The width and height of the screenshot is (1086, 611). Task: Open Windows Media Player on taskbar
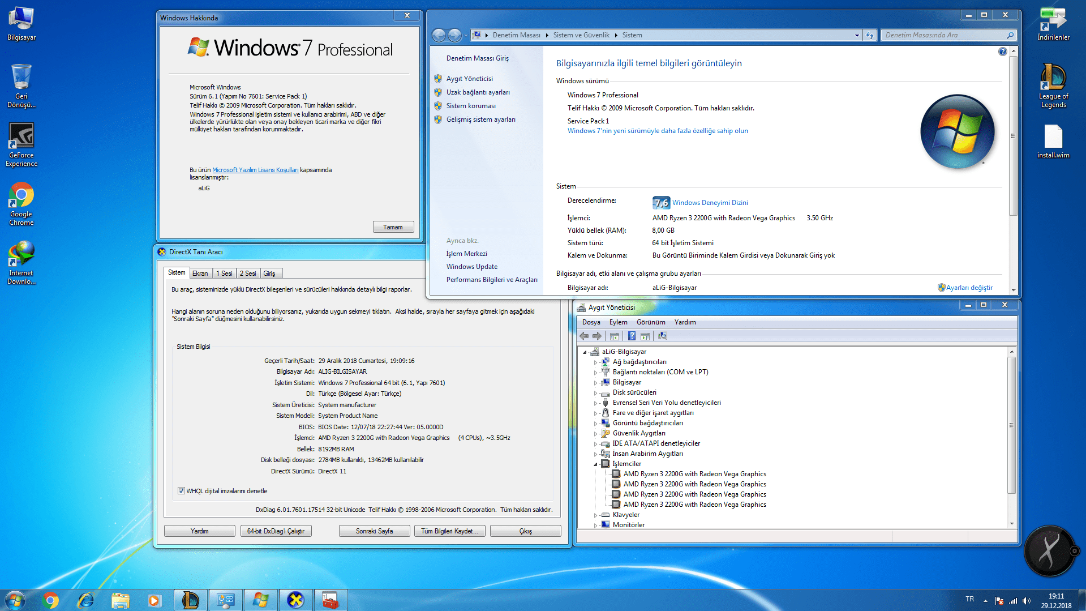click(153, 600)
